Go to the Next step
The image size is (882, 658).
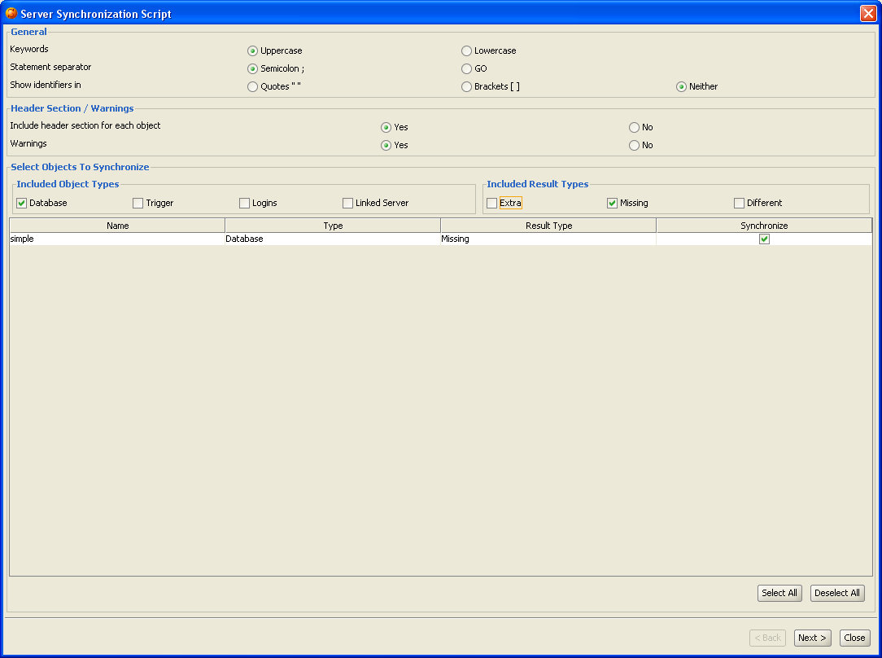pyautogui.click(x=812, y=638)
